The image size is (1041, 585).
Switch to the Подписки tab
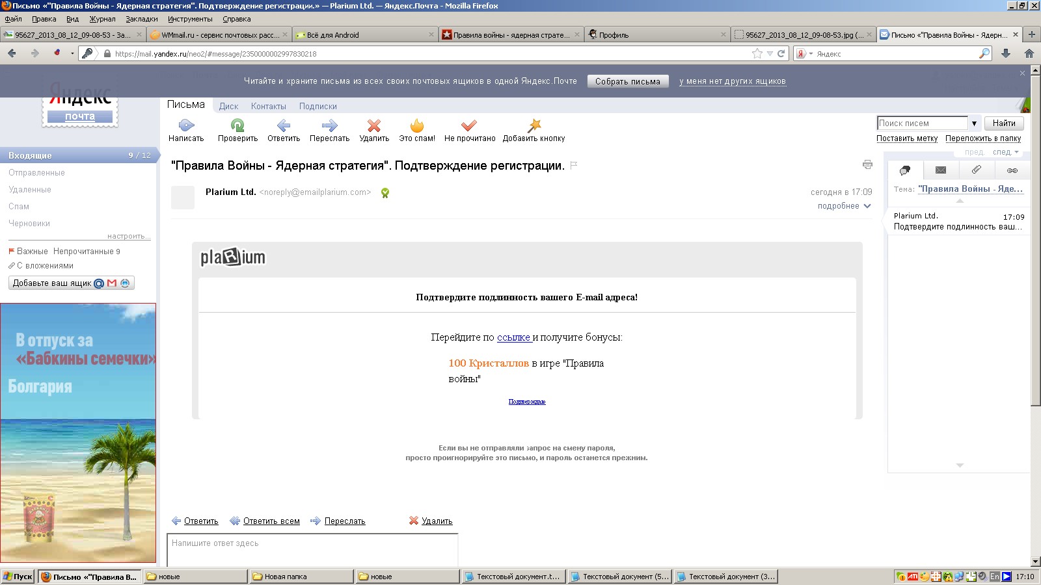tap(318, 106)
